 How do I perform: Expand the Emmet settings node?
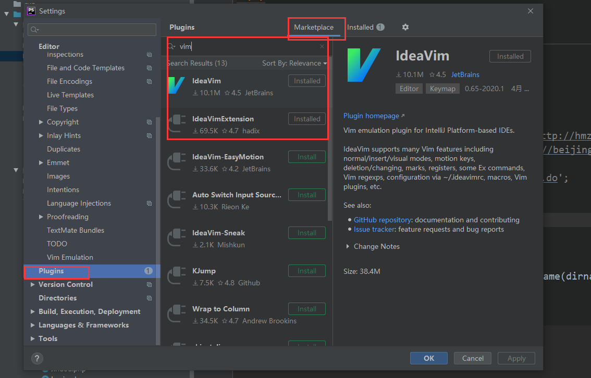(x=41, y=162)
